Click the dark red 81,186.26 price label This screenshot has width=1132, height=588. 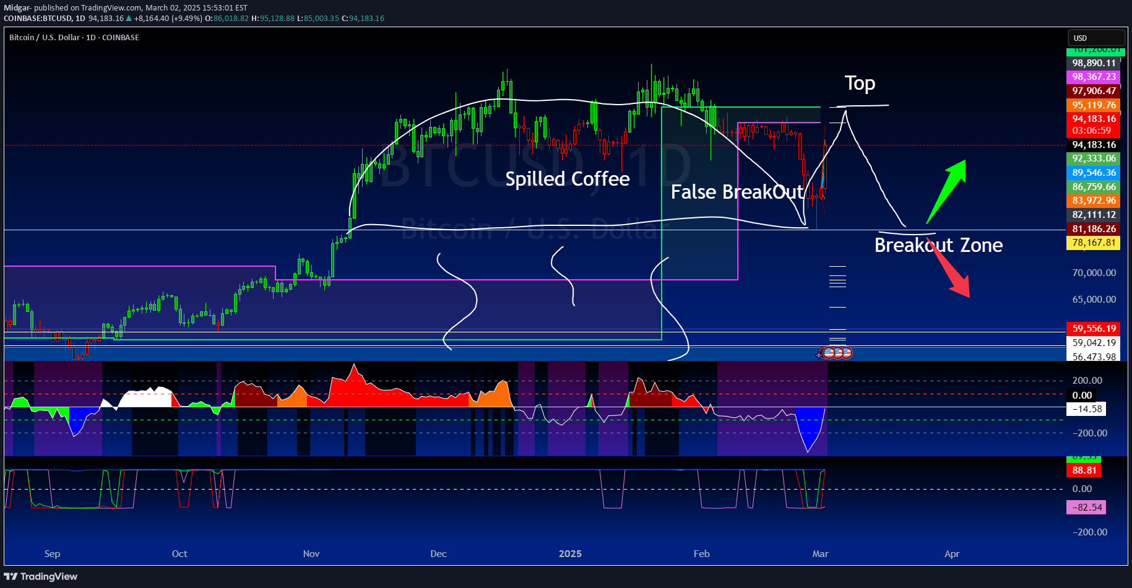tap(1094, 229)
